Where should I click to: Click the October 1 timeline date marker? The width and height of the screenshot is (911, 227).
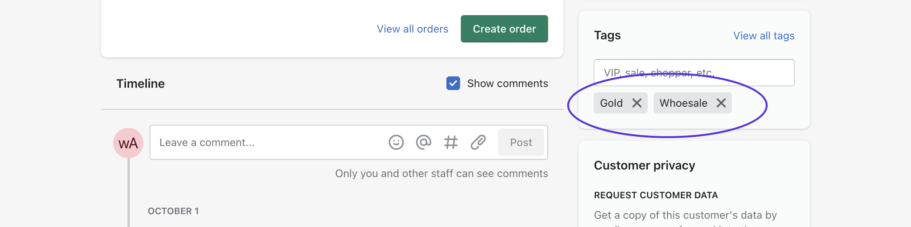click(x=173, y=211)
